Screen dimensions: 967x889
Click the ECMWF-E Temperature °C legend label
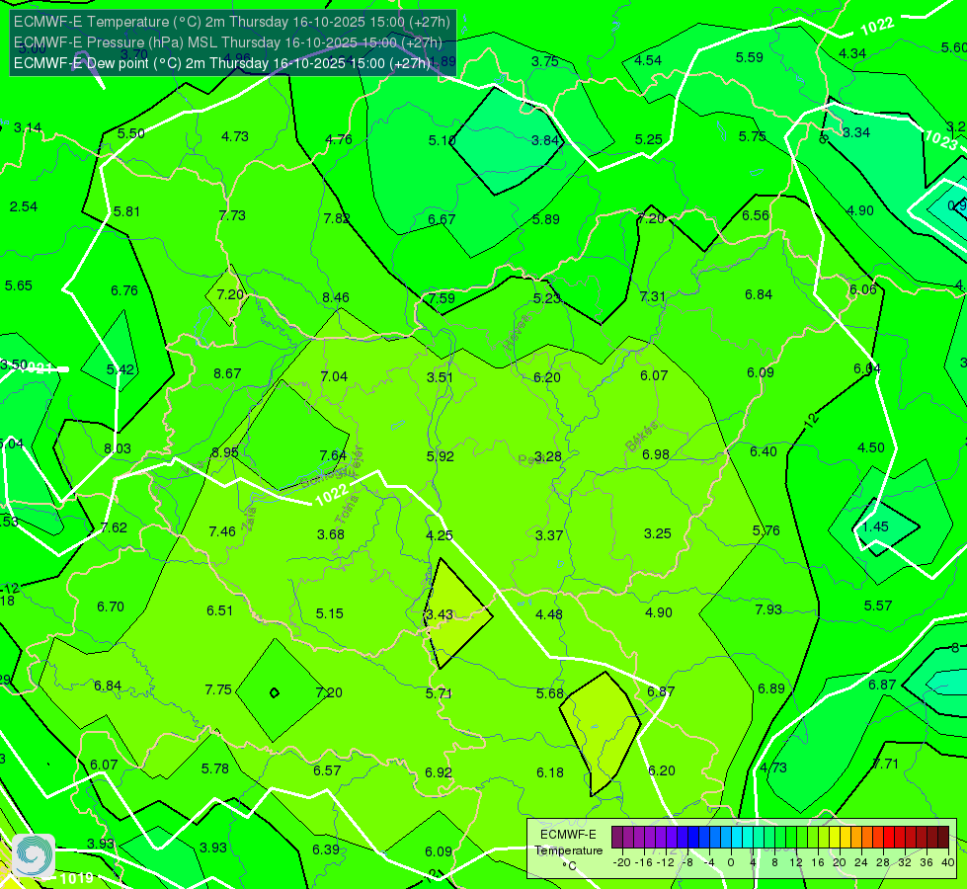point(569,850)
